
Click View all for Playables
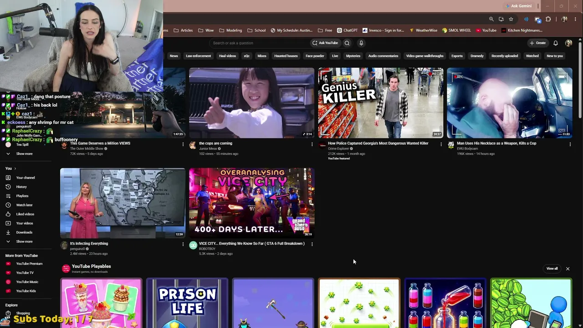552,269
